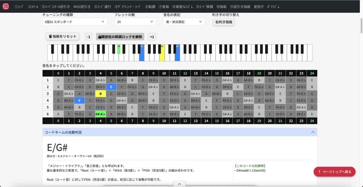Open ⑤ダイアトニック・コード menu item
The height and width of the screenshot is (187, 363).
128,6
